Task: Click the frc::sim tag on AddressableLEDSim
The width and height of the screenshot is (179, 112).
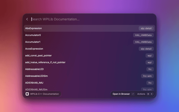Action: point(147,76)
